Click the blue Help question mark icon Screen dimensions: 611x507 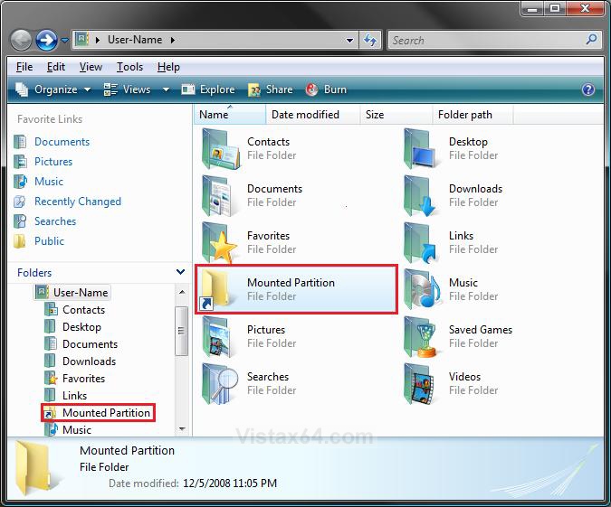tap(588, 89)
